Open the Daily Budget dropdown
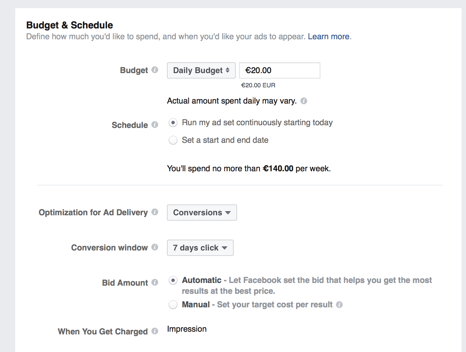The width and height of the screenshot is (466, 352). coord(201,70)
